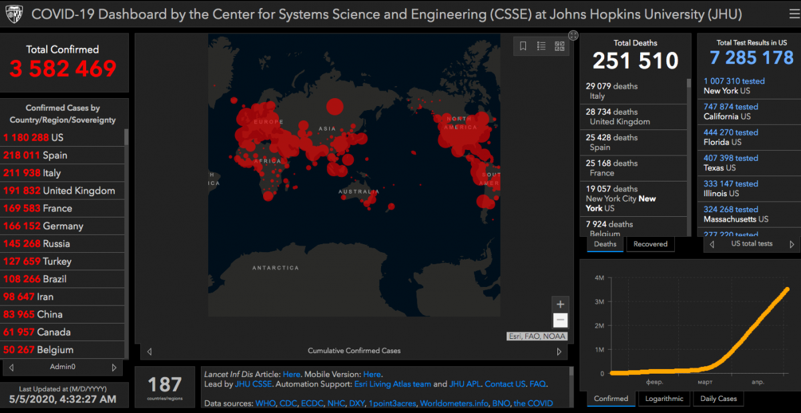Click right arrow beside US total tests
Screen dimensions: 801x413
point(792,244)
